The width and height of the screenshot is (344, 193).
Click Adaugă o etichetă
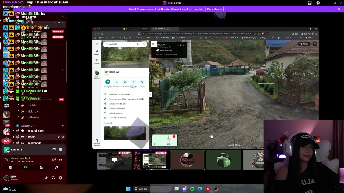(116, 113)
